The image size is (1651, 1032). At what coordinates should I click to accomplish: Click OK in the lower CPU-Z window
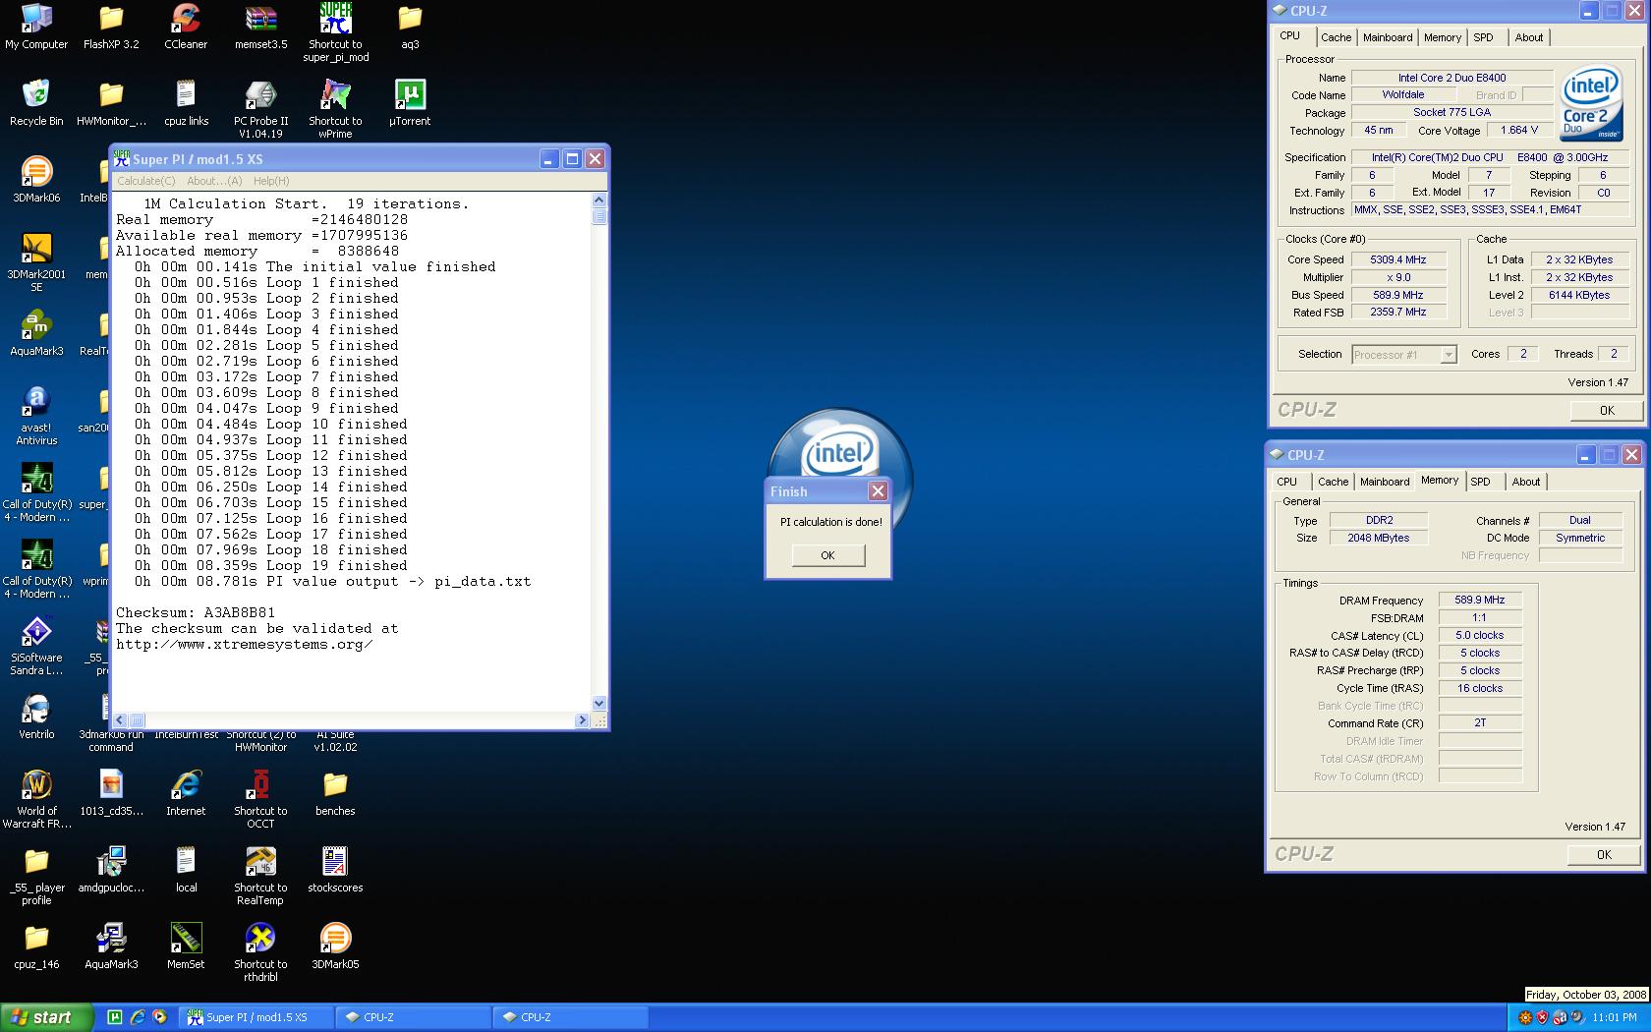coord(1604,855)
